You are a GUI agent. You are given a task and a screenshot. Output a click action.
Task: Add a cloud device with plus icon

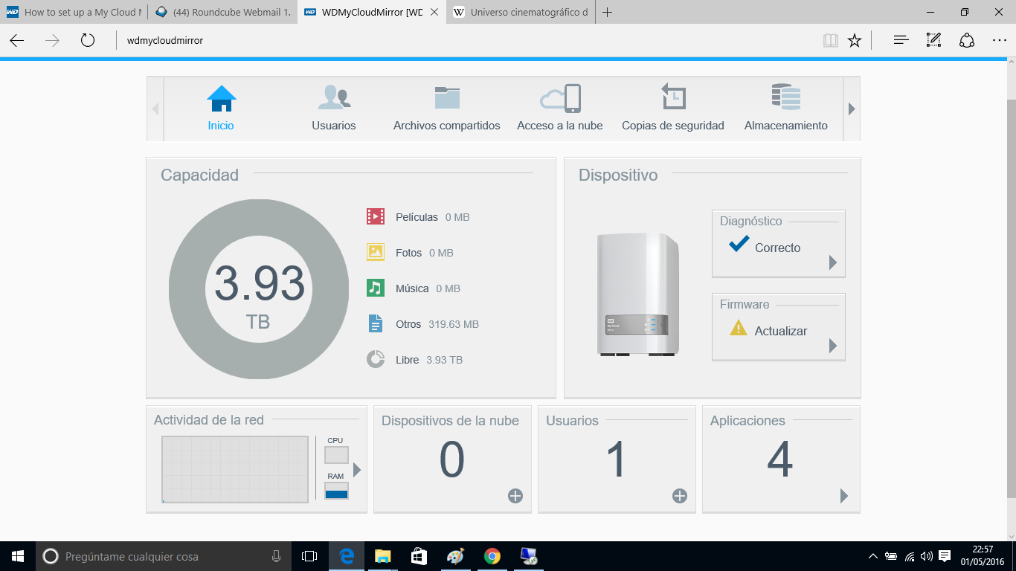pyautogui.click(x=515, y=496)
